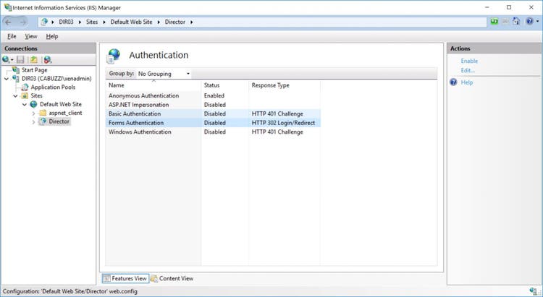Open the View menu
This screenshot has width=543, height=297.
point(31,36)
